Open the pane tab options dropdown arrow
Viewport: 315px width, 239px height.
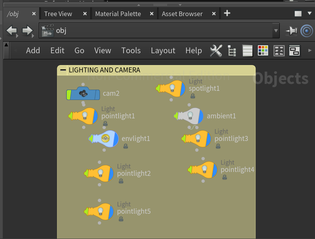click(x=310, y=13)
